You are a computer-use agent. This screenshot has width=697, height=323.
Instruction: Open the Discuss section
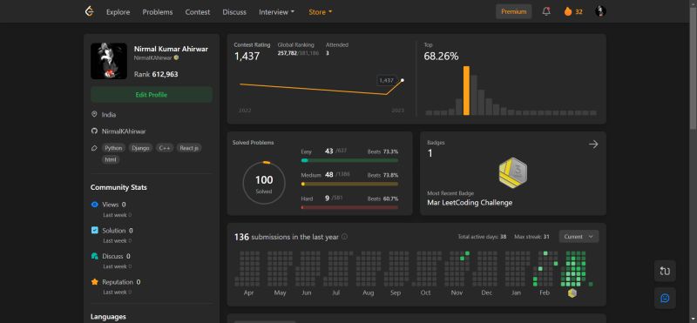click(234, 12)
